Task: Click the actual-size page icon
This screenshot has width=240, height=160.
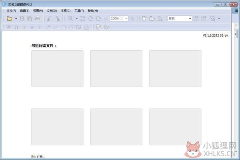Action: [x=83, y=19]
